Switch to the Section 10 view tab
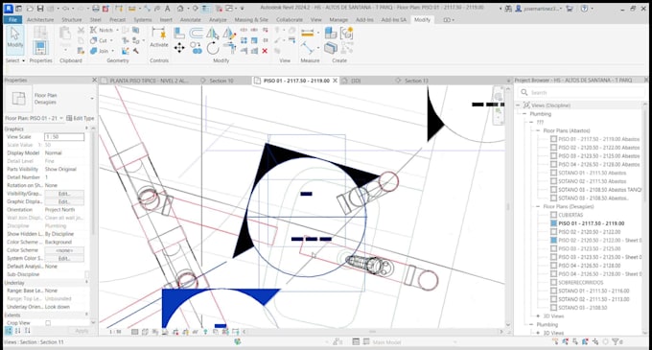652x350 pixels. (x=221, y=81)
